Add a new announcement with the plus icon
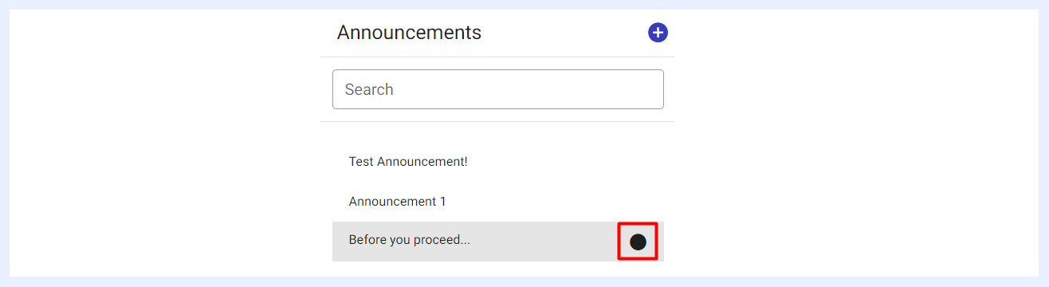The width and height of the screenshot is (1049, 287). (x=658, y=33)
